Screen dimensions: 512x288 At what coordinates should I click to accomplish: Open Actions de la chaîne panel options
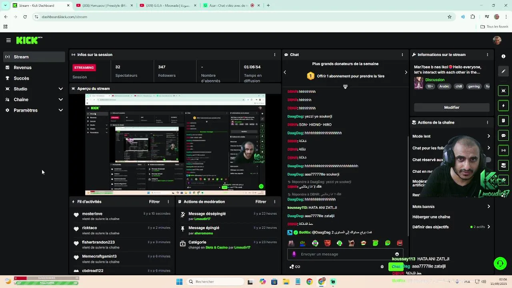[x=487, y=123]
